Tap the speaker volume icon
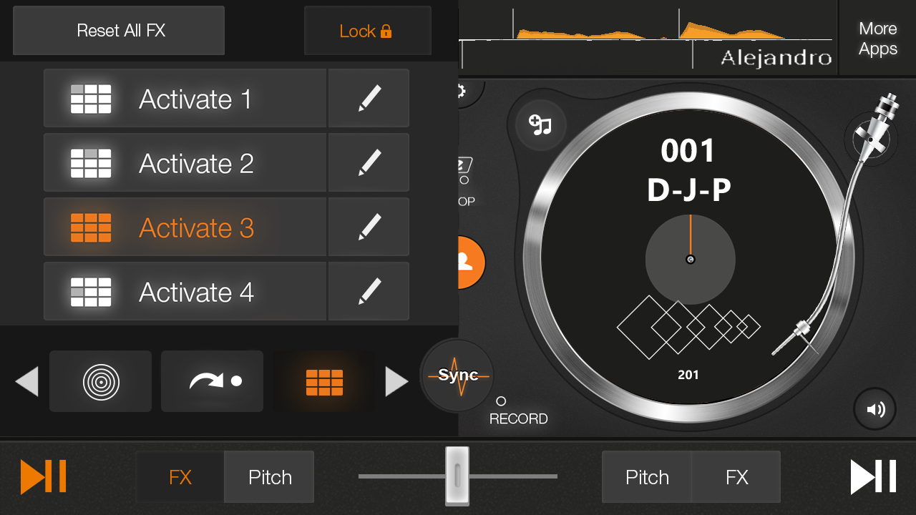The image size is (916, 515). [875, 409]
